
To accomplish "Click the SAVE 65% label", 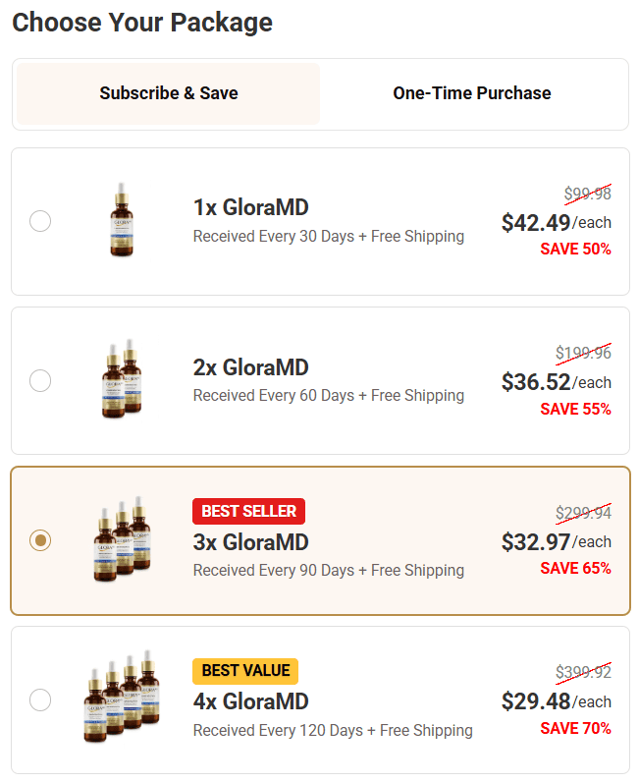I will (575, 568).
